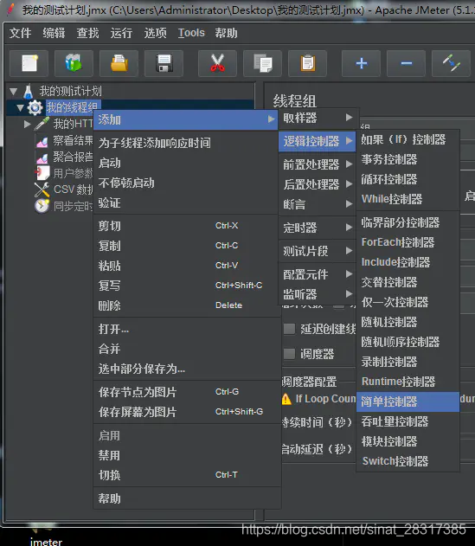The width and height of the screenshot is (475, 546).
Task: Choose 随机顺序控制器 from the submenu
Action: (408, 342)
